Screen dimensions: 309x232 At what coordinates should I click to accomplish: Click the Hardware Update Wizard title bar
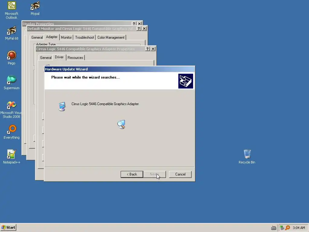119,69
